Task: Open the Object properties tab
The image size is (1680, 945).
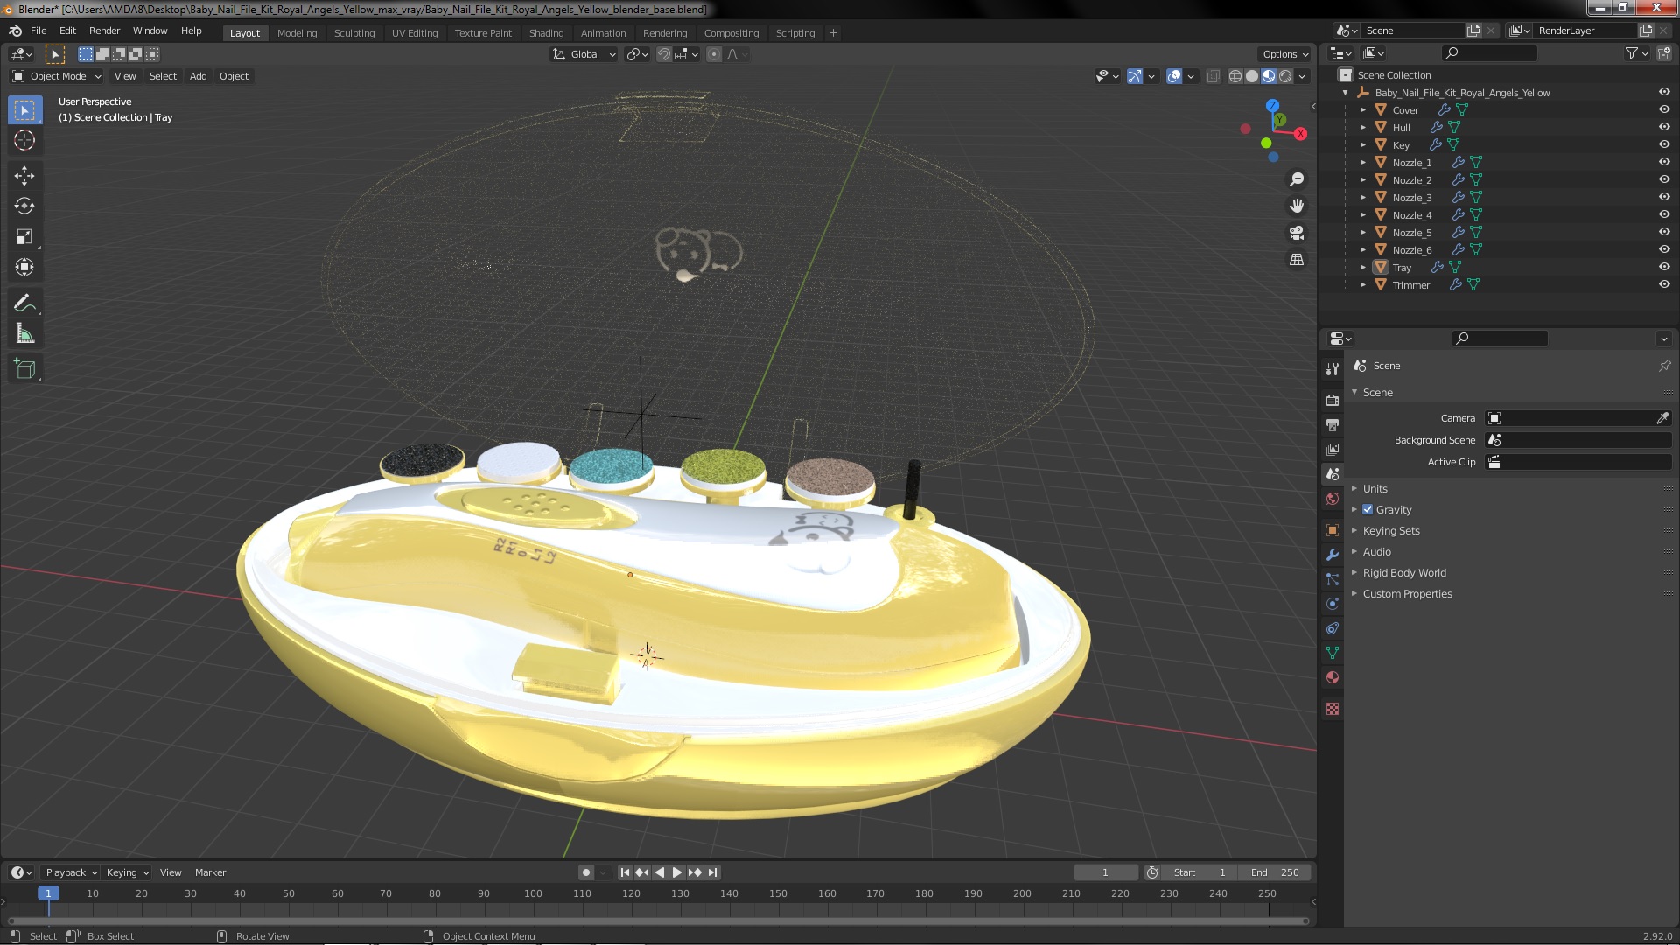Action: (x=1333, y=530)
